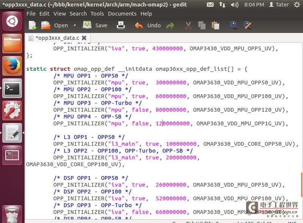The height and width of the screenshot is (223, 303).
Task: Open the power session menu icon
Action: [x=297, y=5]
